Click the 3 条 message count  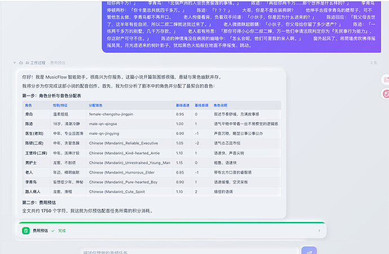tap(373, 63)
